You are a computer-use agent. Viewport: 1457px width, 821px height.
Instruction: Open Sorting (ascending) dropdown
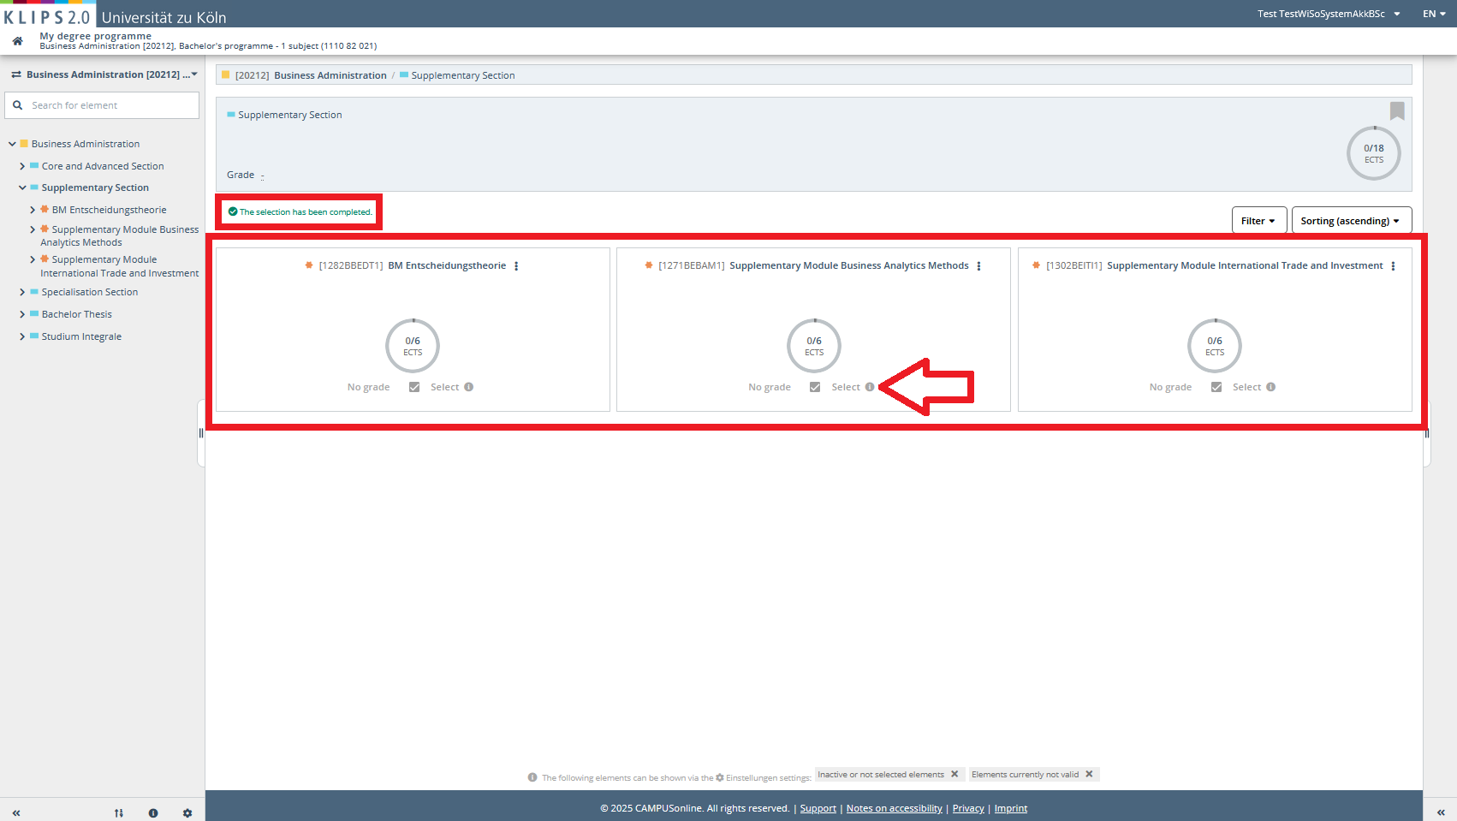click(x=1351, y=220)
